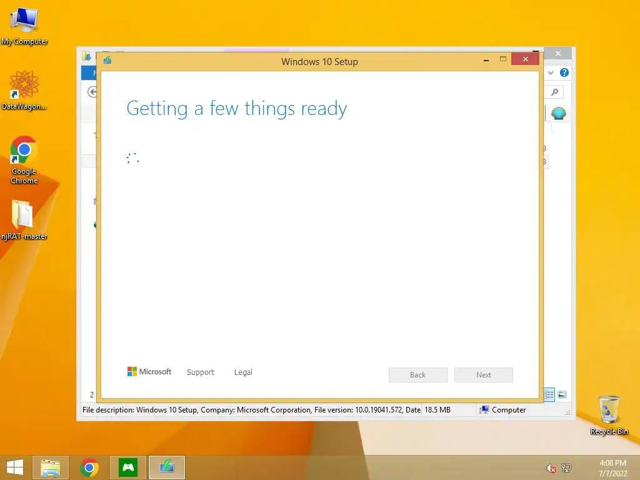Click the Explorer back arrow button
The image size is (640, 480).
[x=92, y=92]
